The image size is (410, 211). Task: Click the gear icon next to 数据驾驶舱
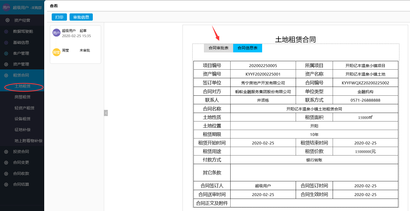tap(6, 31)
